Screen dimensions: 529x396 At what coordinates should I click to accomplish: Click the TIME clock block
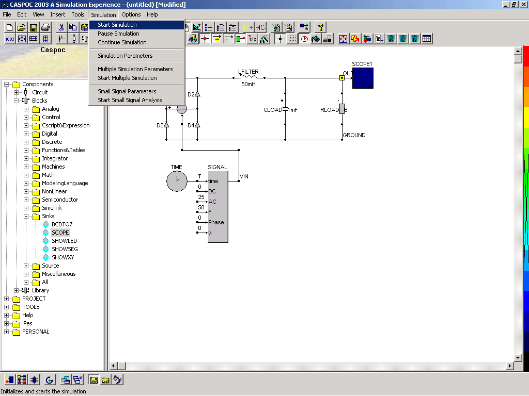[177, 181]
